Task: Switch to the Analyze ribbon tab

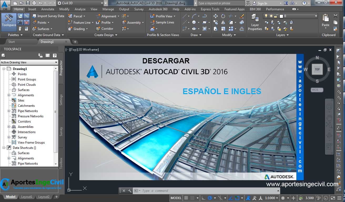Action: coord(80,9)
